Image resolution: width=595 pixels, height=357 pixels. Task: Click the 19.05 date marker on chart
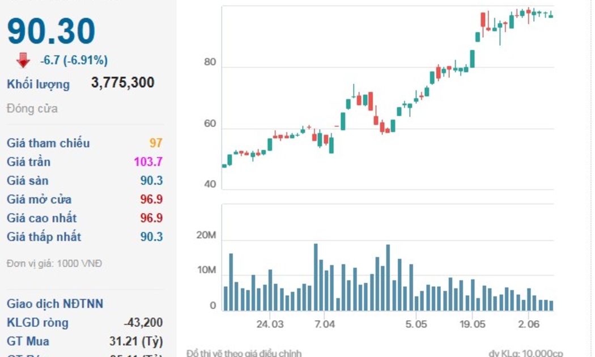(473, 324)
